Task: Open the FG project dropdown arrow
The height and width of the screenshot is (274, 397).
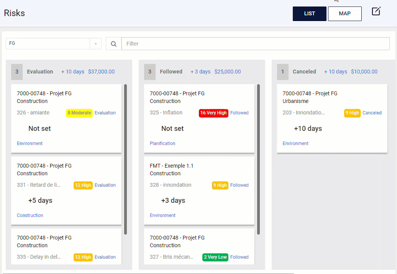Action: [96, 44]
